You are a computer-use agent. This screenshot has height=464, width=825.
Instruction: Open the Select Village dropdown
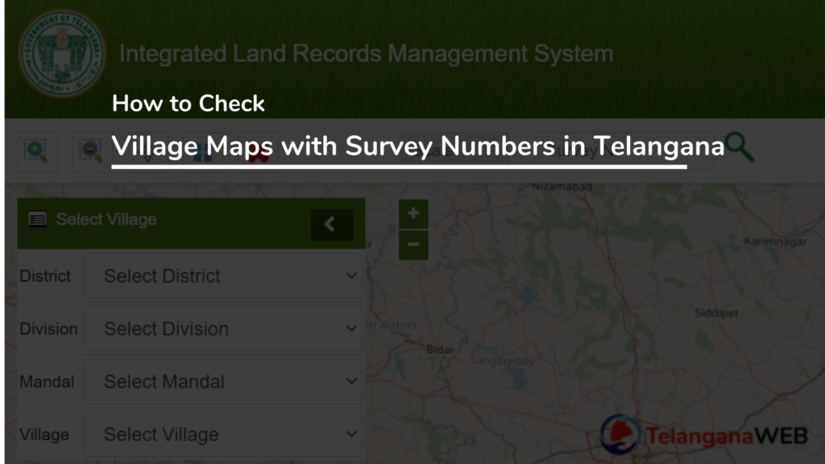[224, 434]
